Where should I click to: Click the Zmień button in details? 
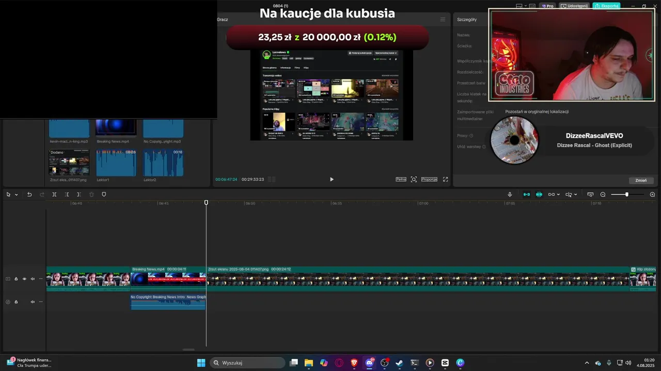coord(641,180)
